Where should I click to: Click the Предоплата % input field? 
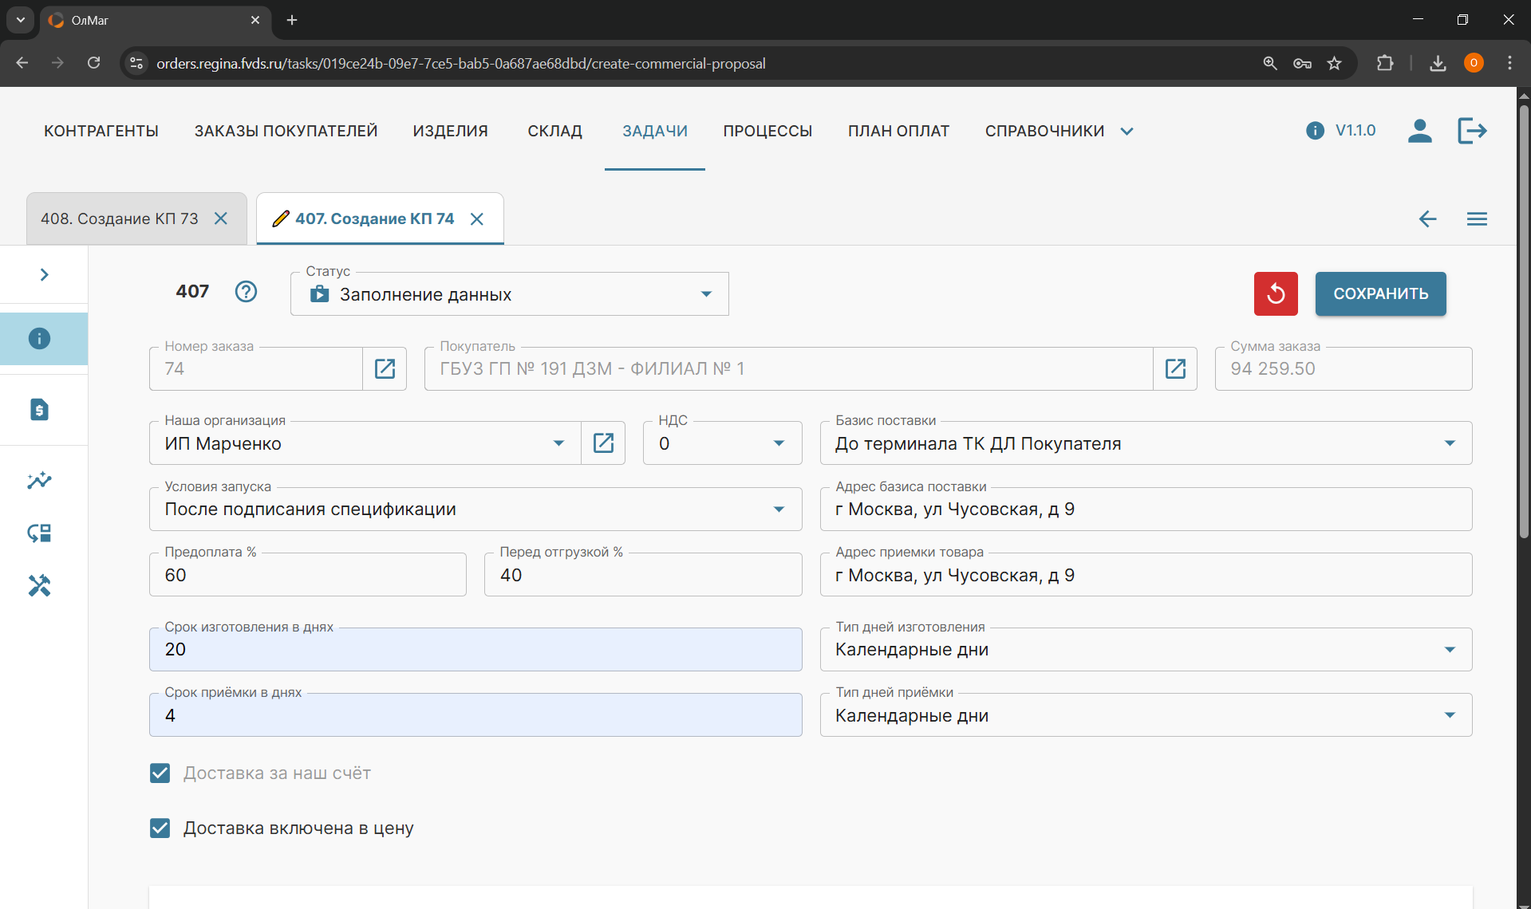point(307,576)
